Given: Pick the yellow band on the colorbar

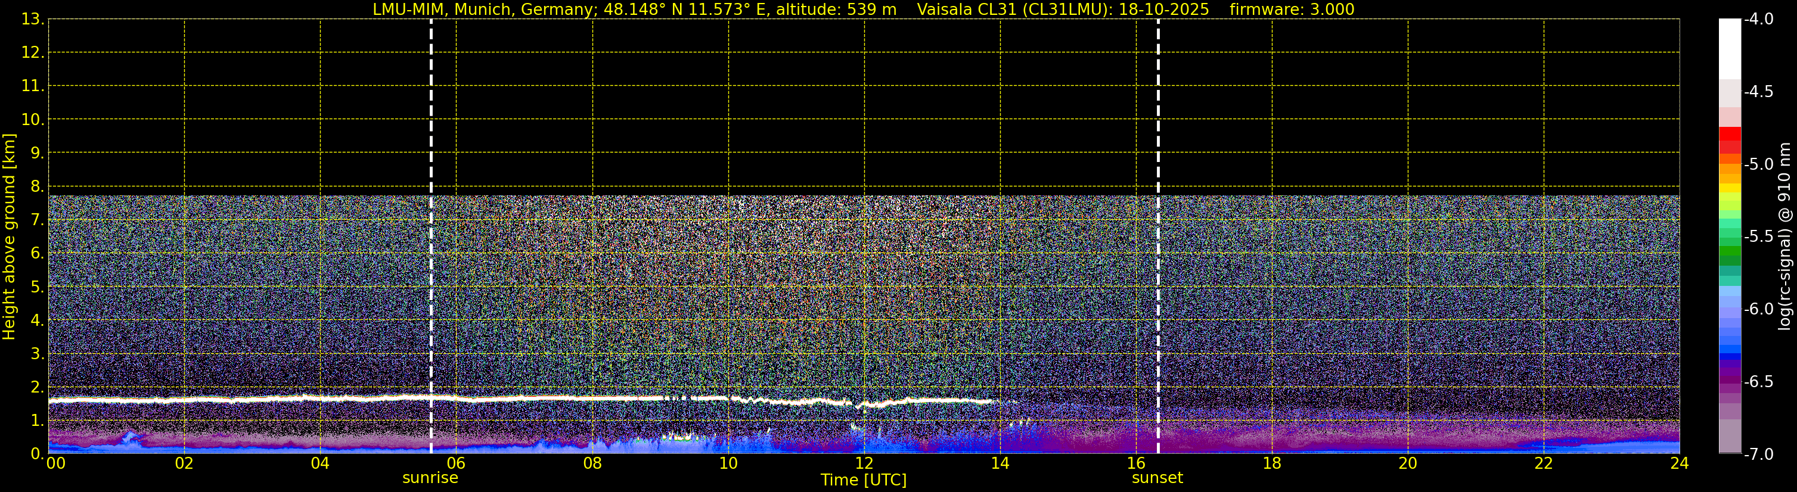Looking at the screenshot, I should (1730, 187).
